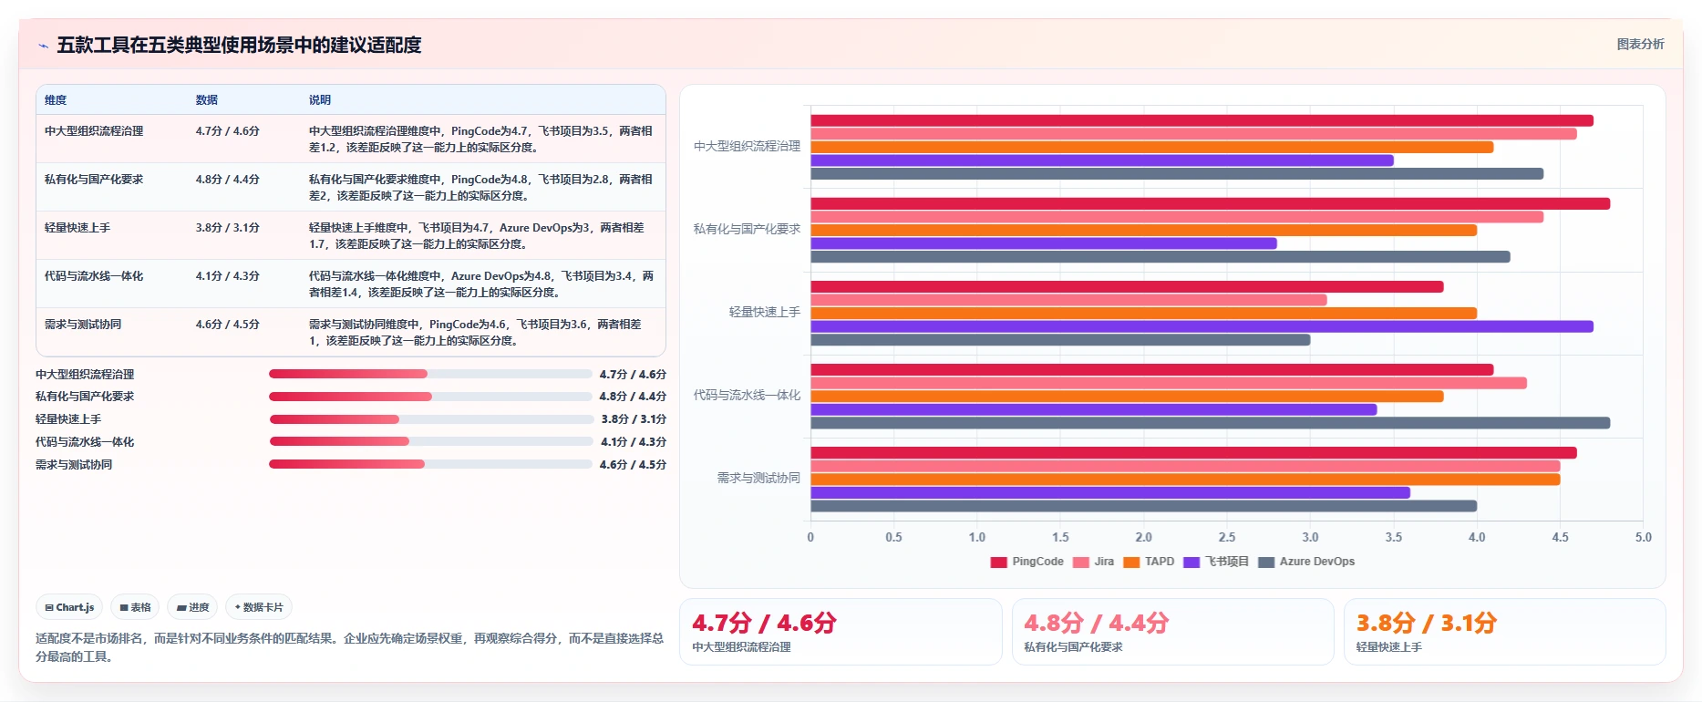This screenshot has height=702, width=1702.
Task: Toggle the 飞书项目 series in the chart legend
Action: 1215,562
